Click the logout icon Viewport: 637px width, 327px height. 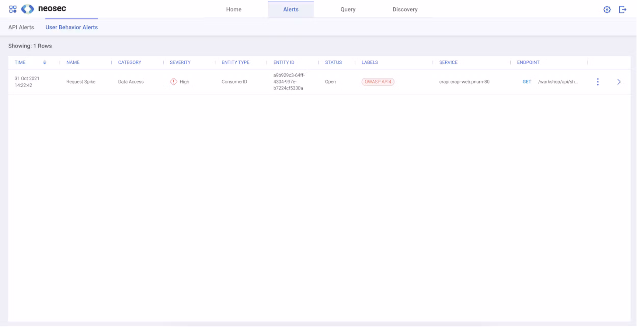coord(623,9)
